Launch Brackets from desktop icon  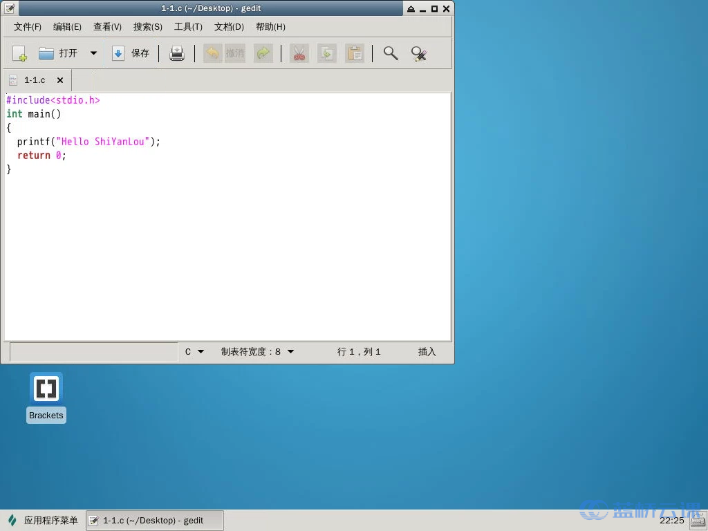click(46, 389)
